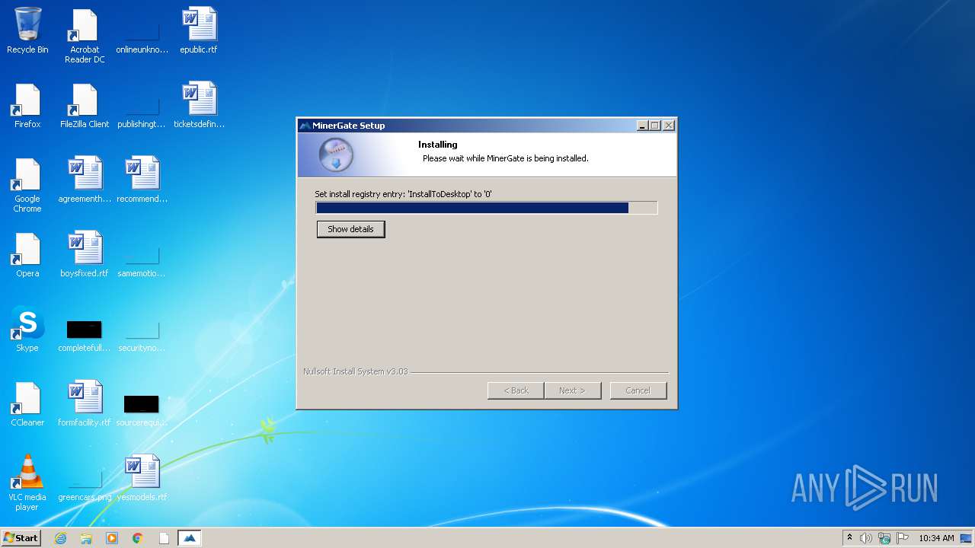975x548 pixels.
Task: Select the epublic.rtf document icon
Action: (x=199, y=30)
